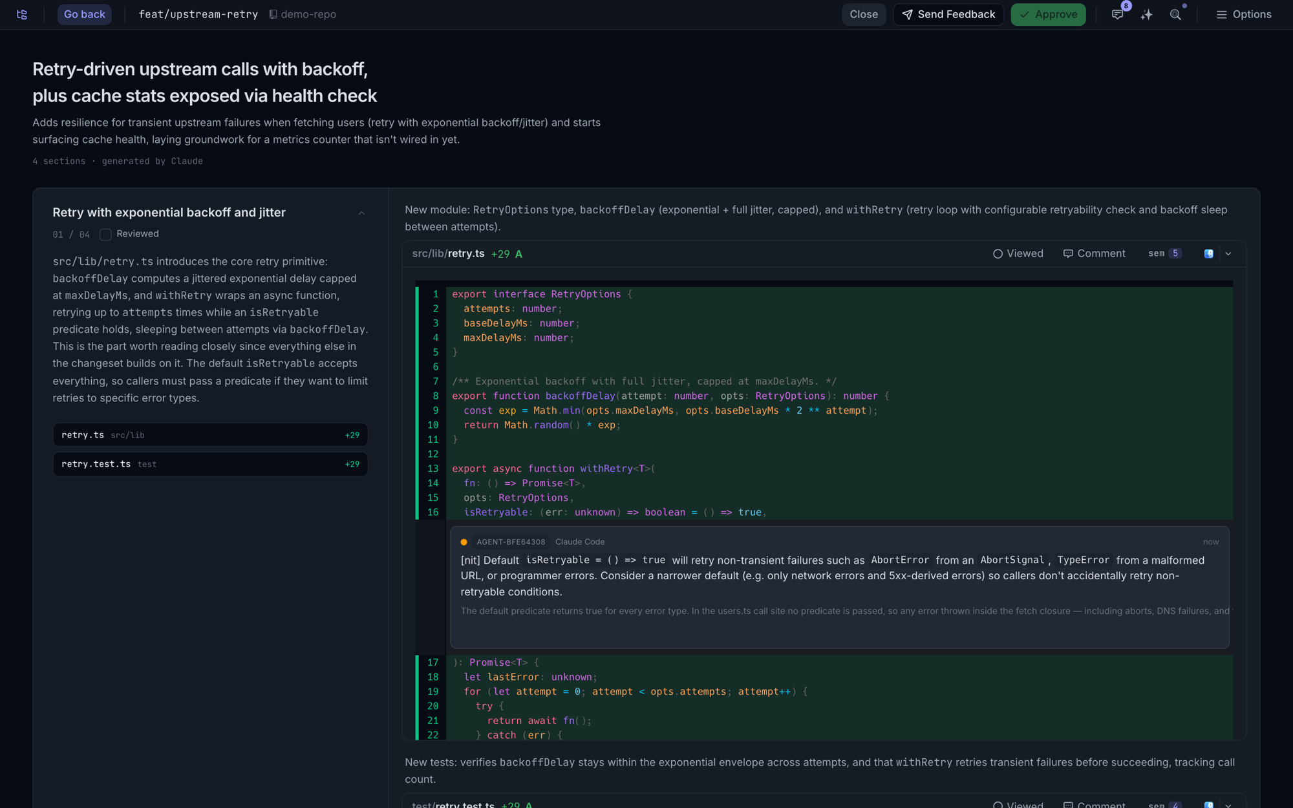Click the sem 5 badge for retry.ts
Image resolution: width=1293 pixels, height=808 pixels.
(x=1165, y=253)
